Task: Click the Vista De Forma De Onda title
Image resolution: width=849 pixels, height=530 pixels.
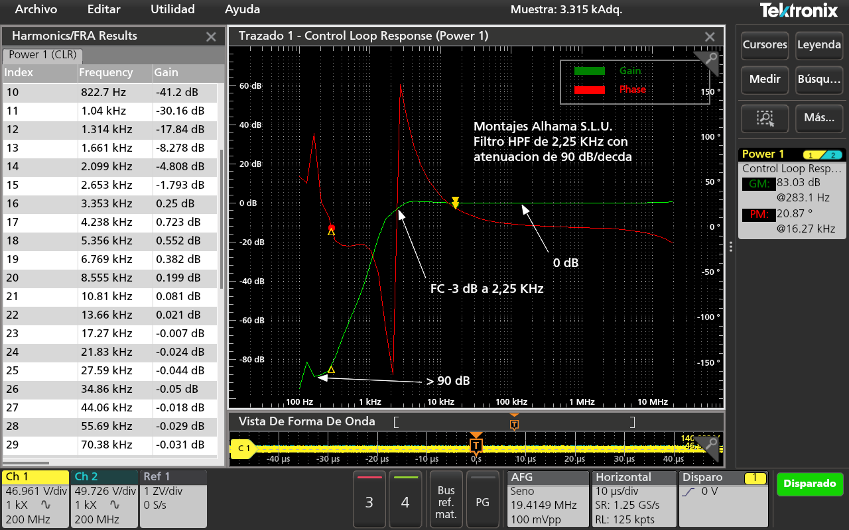Action: (306, 421)
